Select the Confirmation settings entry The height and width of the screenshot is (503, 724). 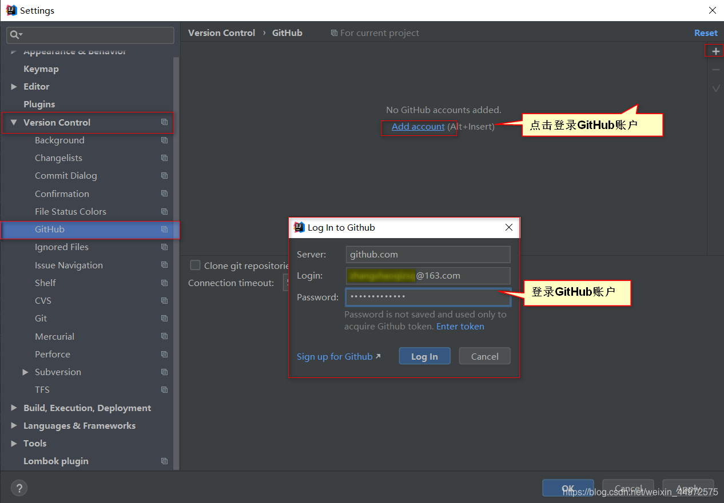point(62,194)
